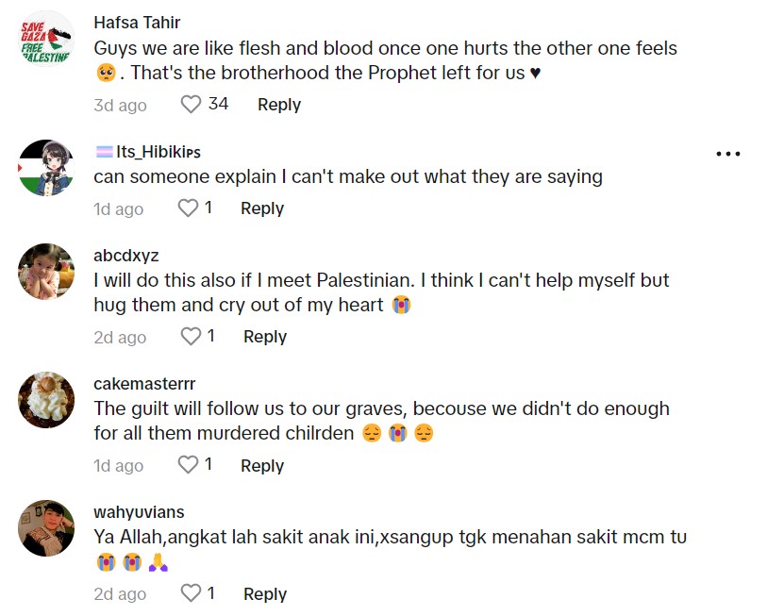Reply to Hafsa Tahir's comment
Image resolution: width=784 pixels, height=616 pixels.
[x=279, y=105]
